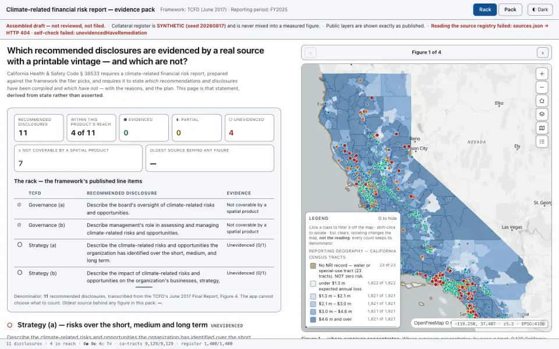Zoom in on the map
The height and width of the screenshot is (349, 559).
(x=542, y=74)
